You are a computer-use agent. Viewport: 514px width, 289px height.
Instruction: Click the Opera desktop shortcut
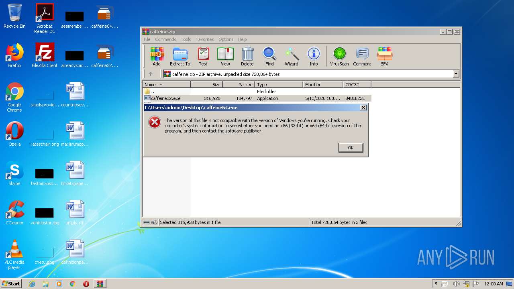[14, 134]
